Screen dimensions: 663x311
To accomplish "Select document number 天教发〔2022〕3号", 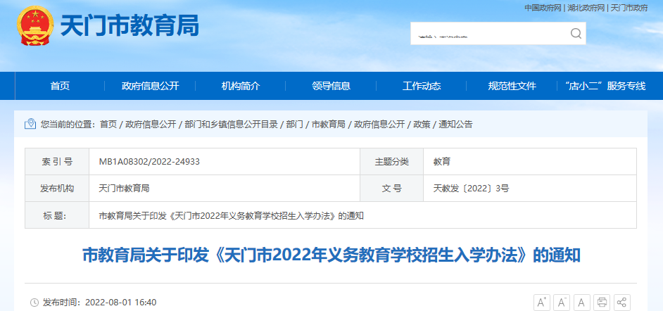I will (x=471, y=189).
